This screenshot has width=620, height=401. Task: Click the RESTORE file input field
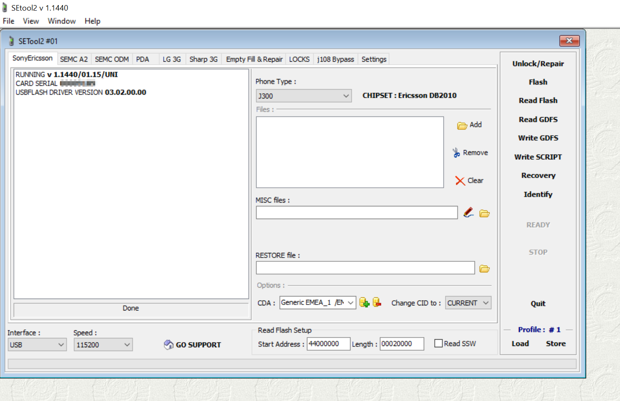pyautogui.click(x=365, y=268)
